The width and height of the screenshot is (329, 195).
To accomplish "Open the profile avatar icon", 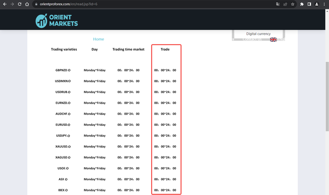I will (317, 4).
